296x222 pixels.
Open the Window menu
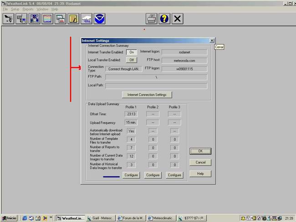pos(42,9)
